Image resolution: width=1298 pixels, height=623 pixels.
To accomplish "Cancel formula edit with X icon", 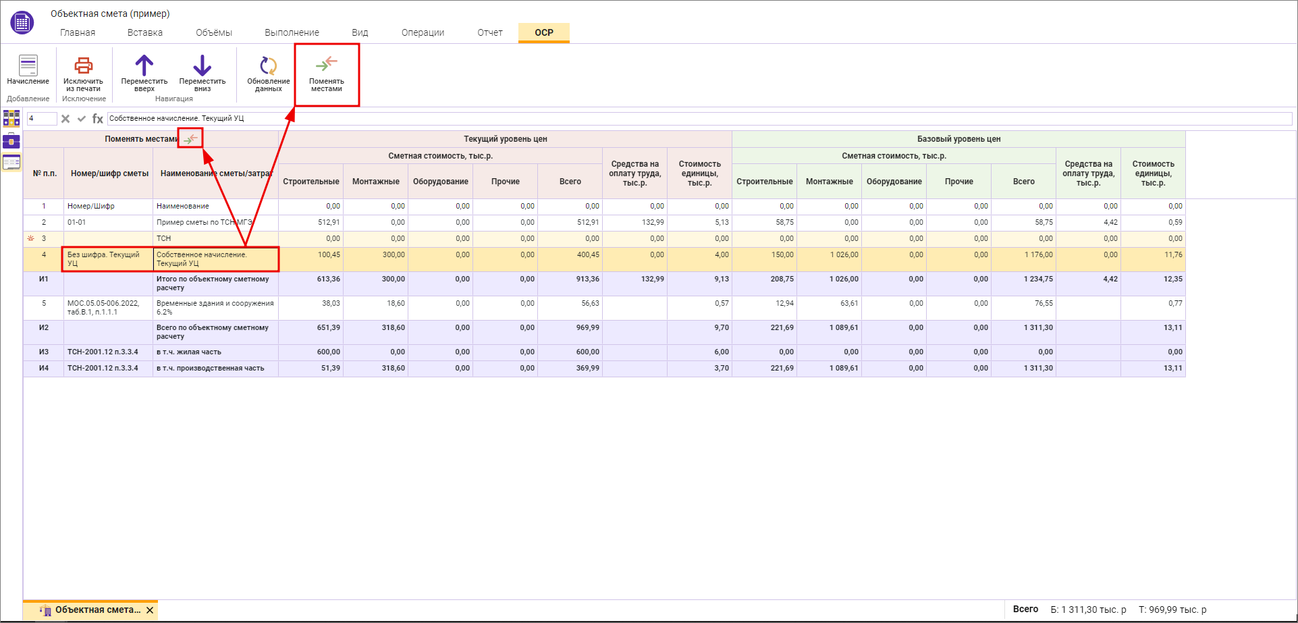I will click(x=65, y=119).
